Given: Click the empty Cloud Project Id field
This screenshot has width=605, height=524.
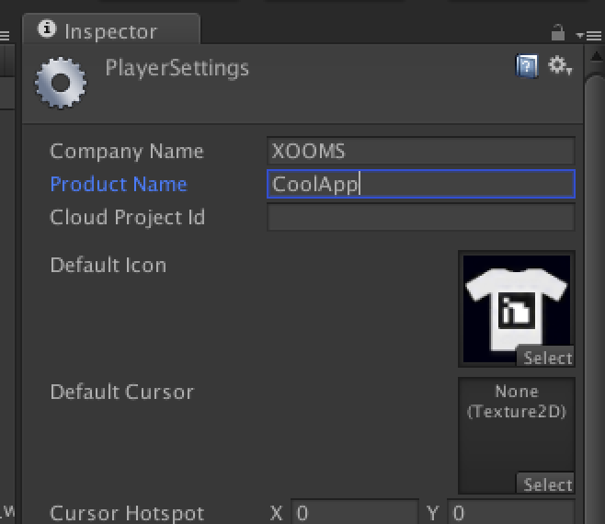Looking at the screenshot, I should pos(420,217).
